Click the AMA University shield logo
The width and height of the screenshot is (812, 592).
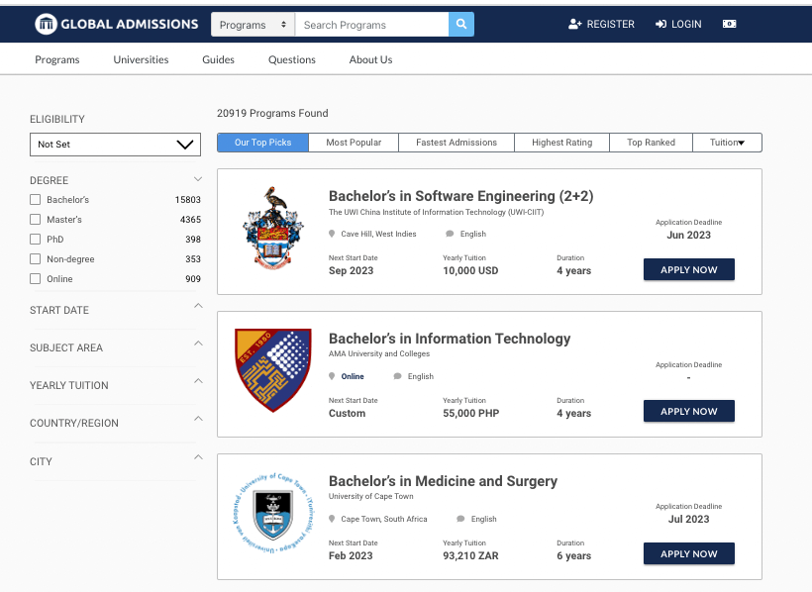[273, 370]
